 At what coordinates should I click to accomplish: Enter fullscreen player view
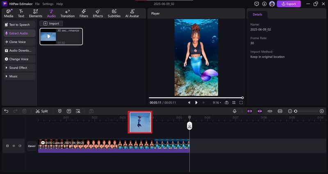point(241,103)
